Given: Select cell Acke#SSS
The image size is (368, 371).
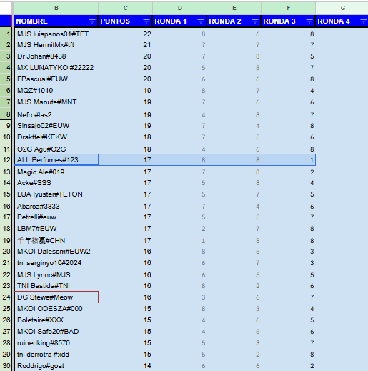Looking at the screenshot, I should click(x=56, y=183).
